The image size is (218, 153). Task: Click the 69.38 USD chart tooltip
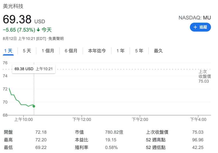34,69
